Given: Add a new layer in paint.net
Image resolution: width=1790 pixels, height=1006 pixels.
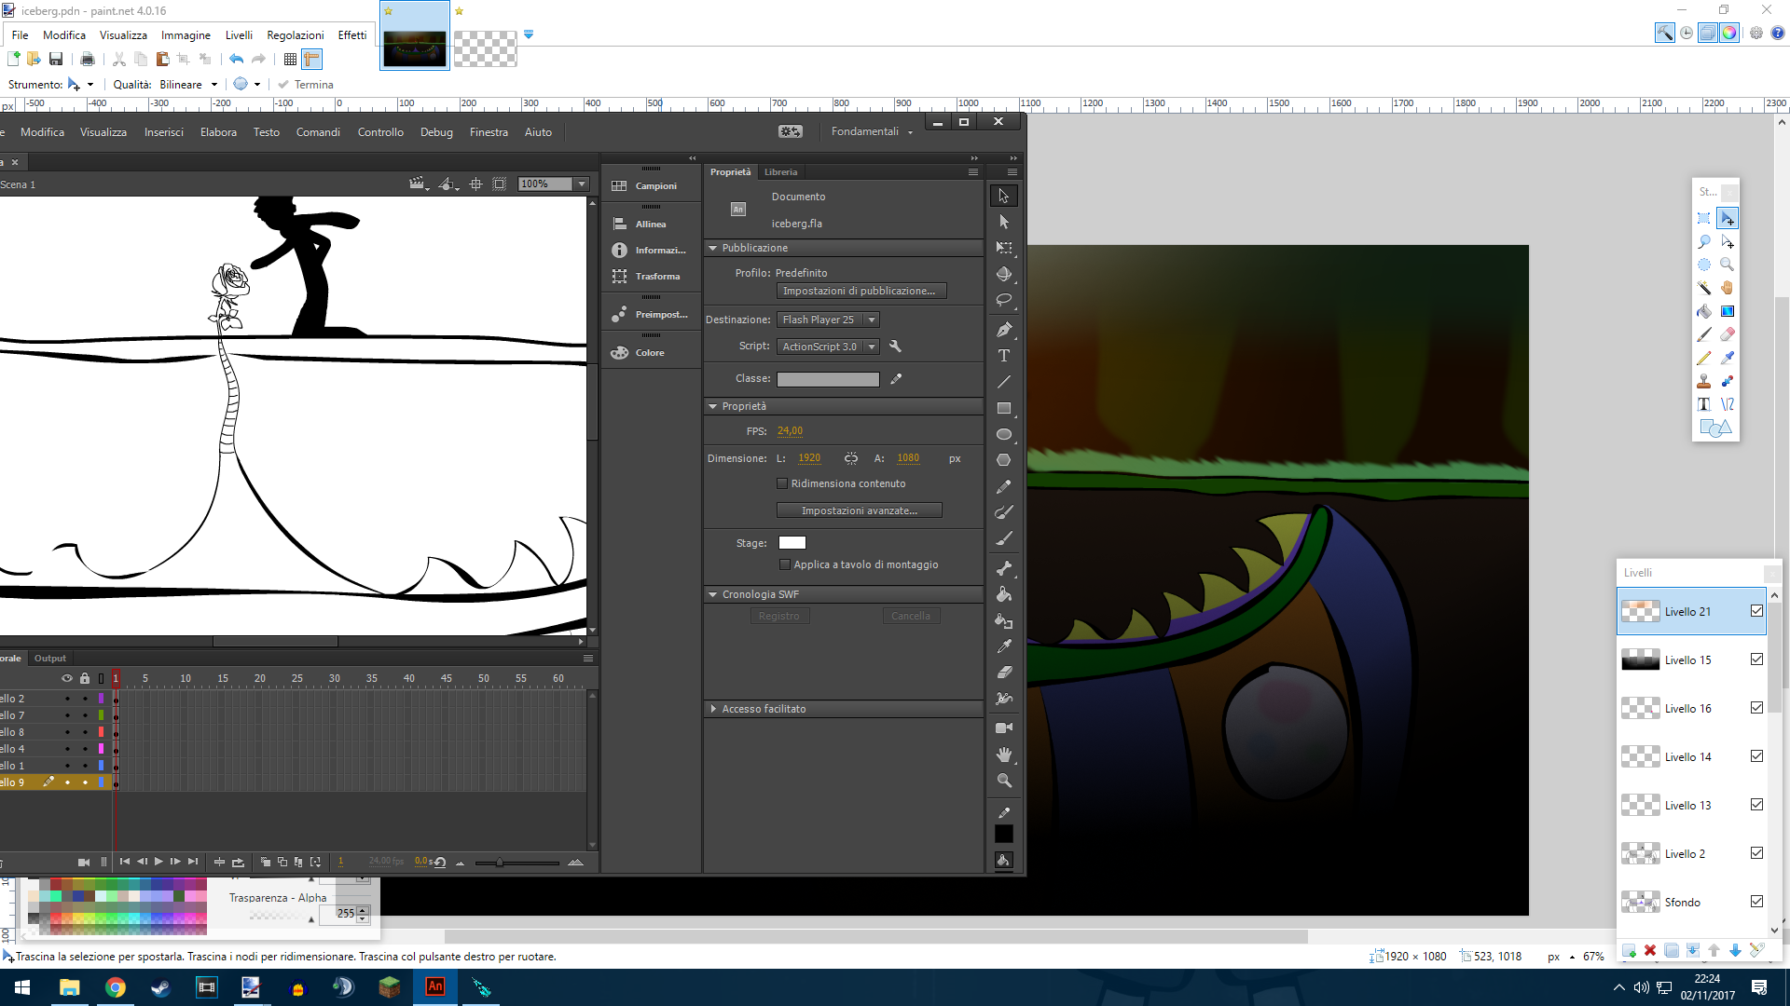Looking at the screenshot, I should coord(1629,951).
